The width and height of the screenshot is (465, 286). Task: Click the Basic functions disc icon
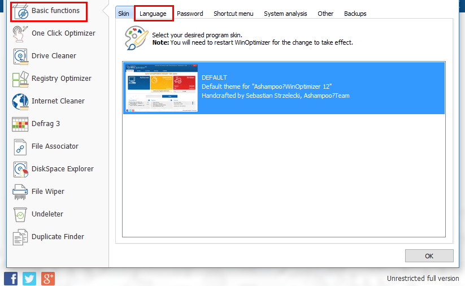(x=20, y=11)
